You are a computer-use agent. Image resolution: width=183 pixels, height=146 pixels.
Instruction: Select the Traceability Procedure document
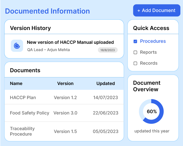[x=22, y=131]
